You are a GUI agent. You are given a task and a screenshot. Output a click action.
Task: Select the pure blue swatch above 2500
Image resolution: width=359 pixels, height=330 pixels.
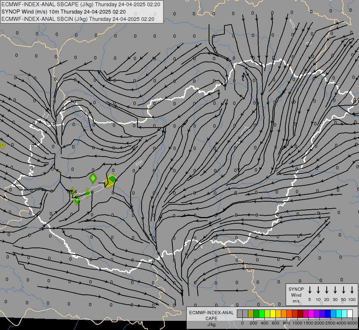328,313
